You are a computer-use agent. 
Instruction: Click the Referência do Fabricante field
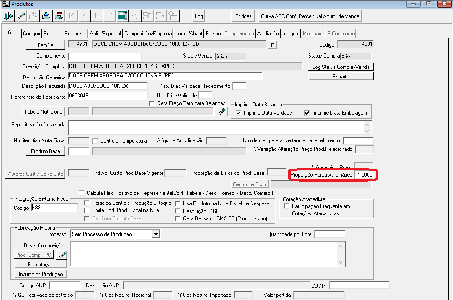coord(108,96)
